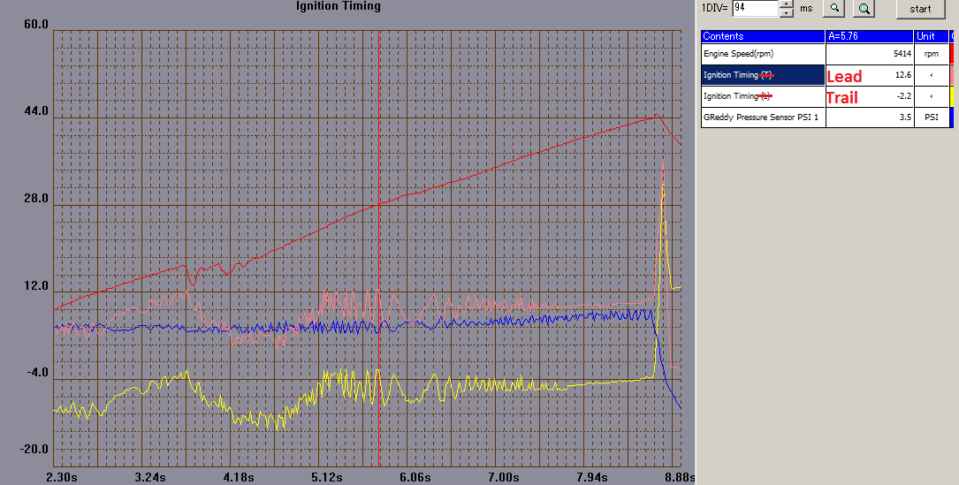Click the yellow Ignition Trail color swatch

click(x=950, y=96)
